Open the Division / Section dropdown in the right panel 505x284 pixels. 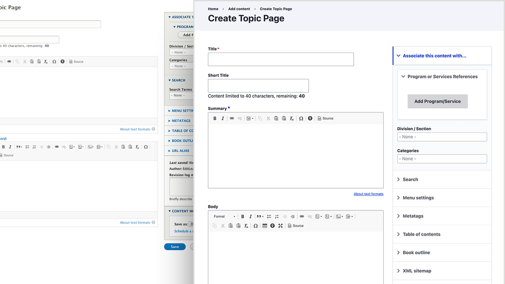pos(442,137)
